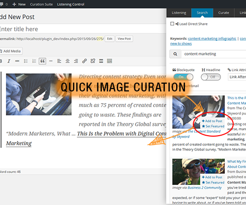This screenshot has height=205, width=246.
Task: Click the content marketing infographic keyword
Action: pyautogui.click(x=212, y=39)
